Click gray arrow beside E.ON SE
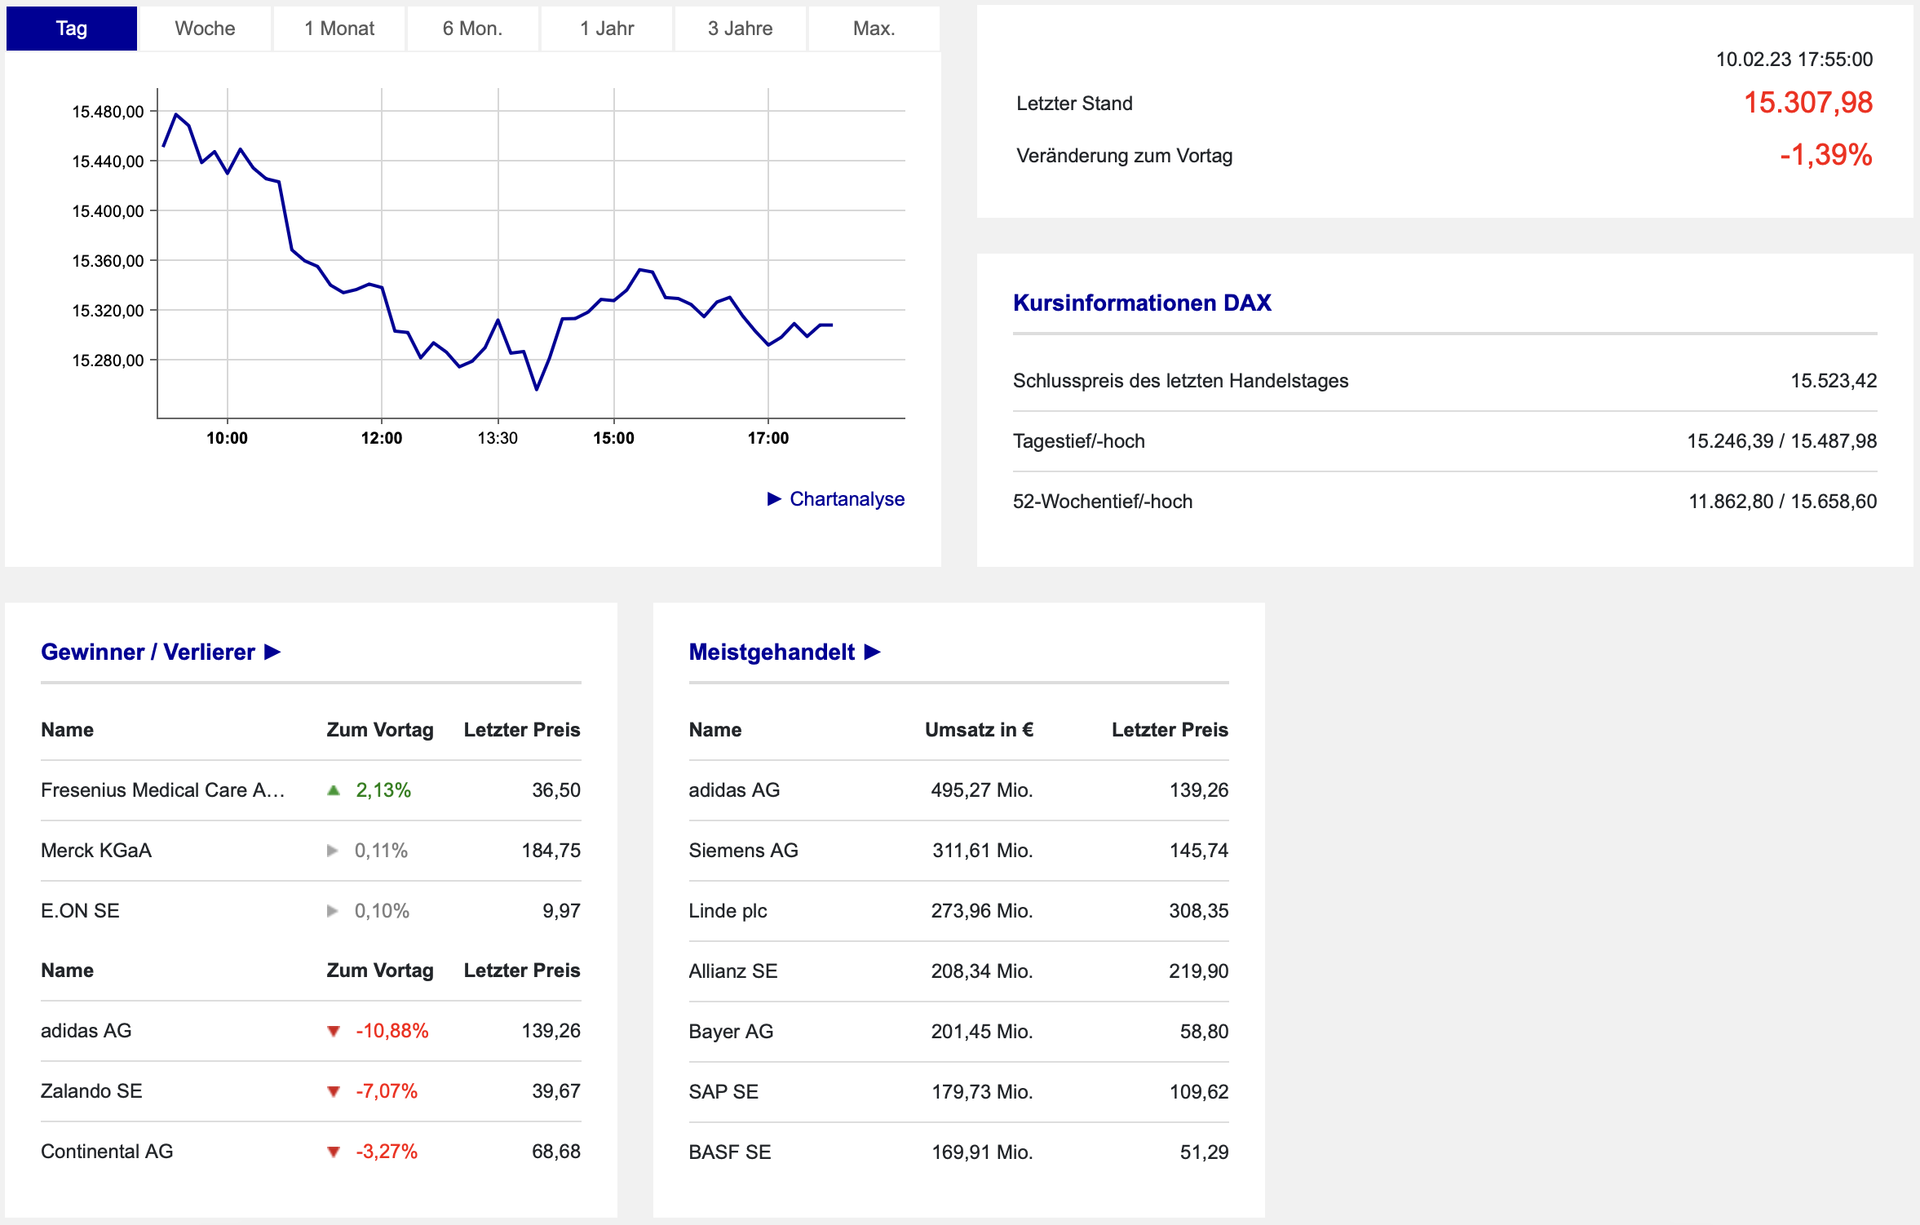This screenshot has width=1920, height=1225. click(332, 911)
